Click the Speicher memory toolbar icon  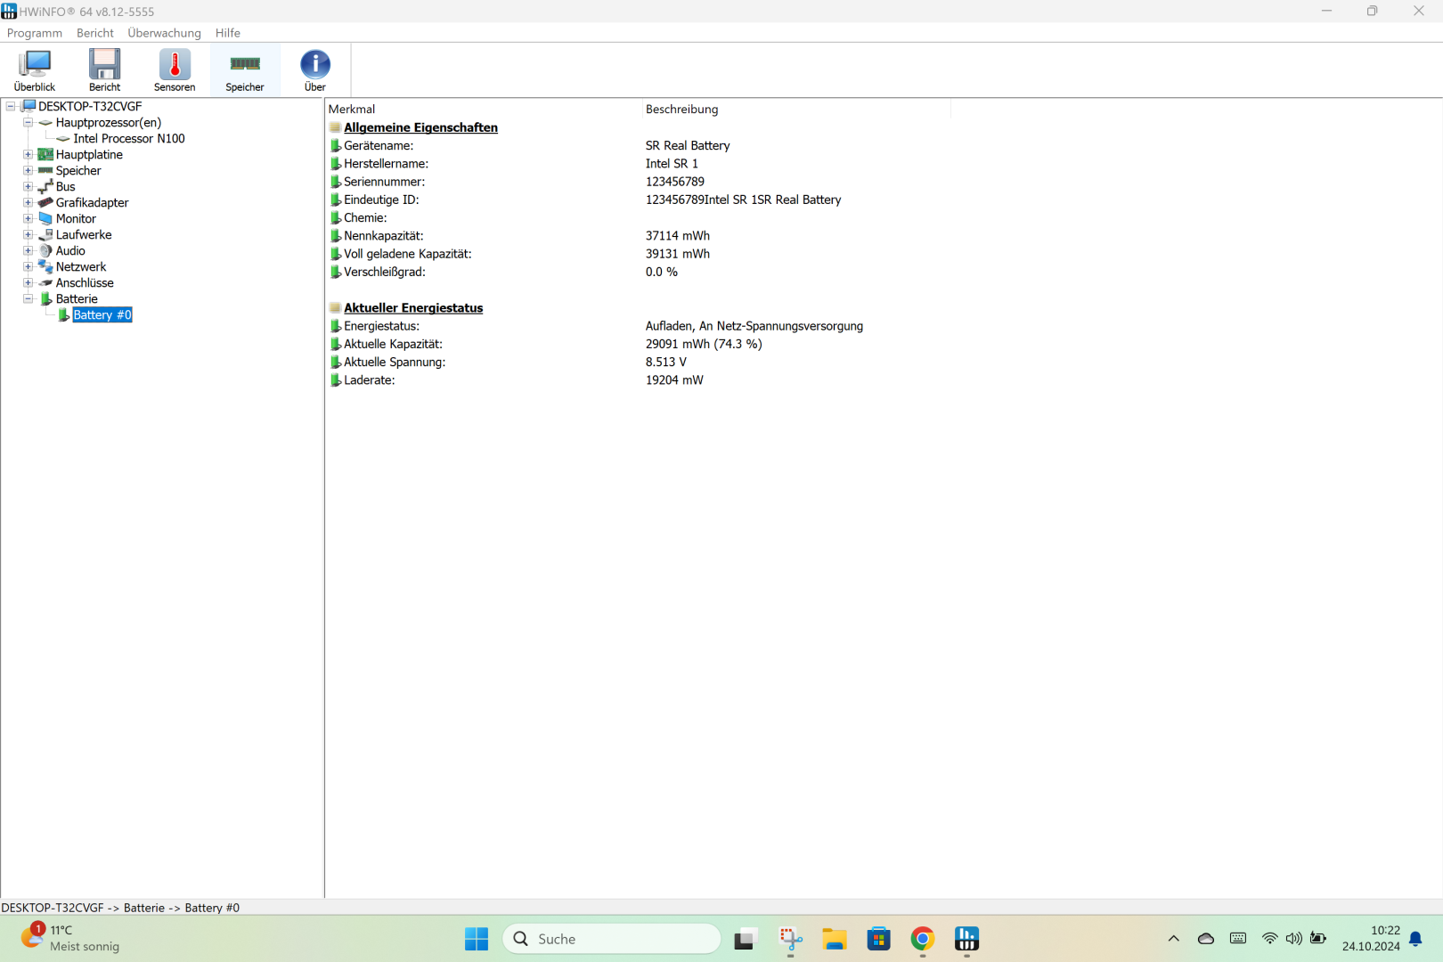pos(245,69)
